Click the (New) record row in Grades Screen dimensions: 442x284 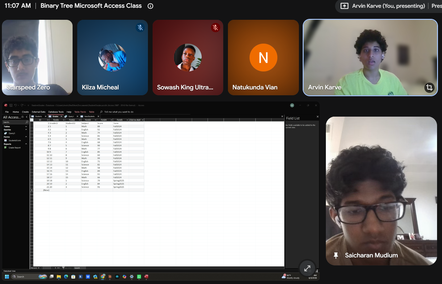coord(87,190)
